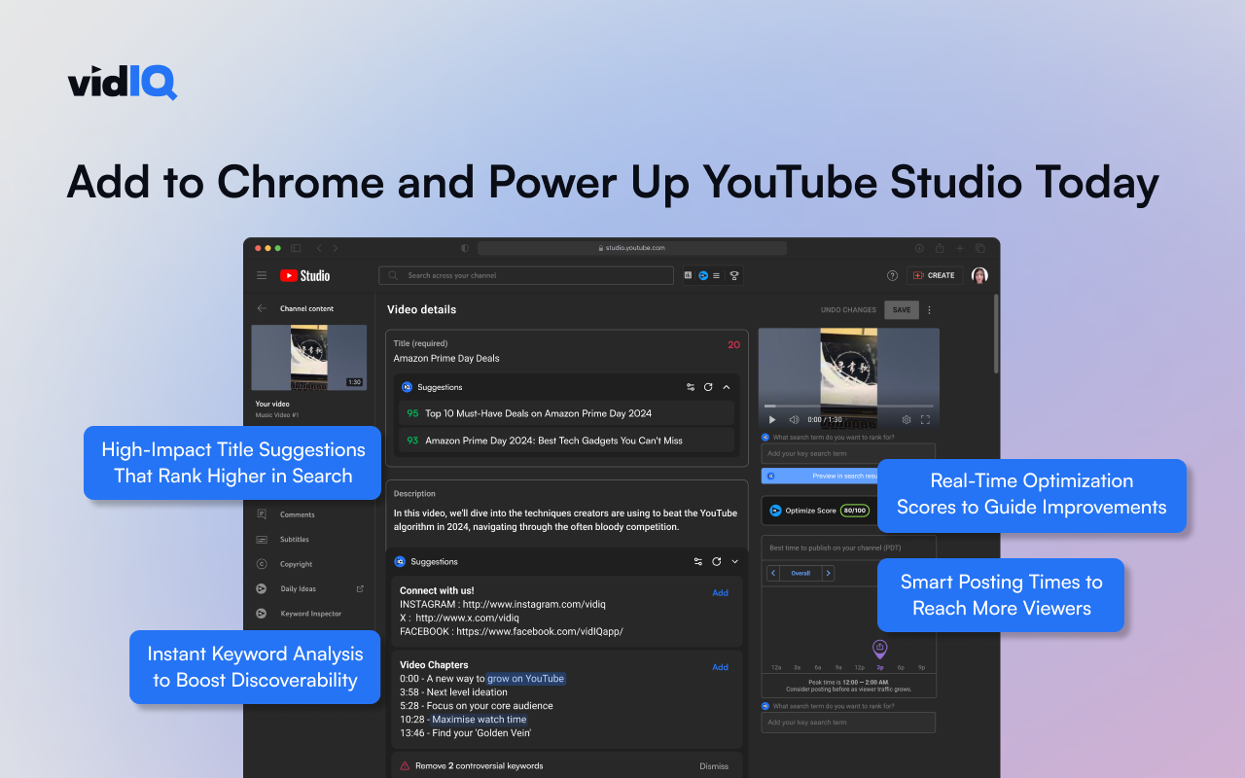Open the three-dot options menu beside SAVE
This screenshot has height=778, width=1245.
point(929,310)
